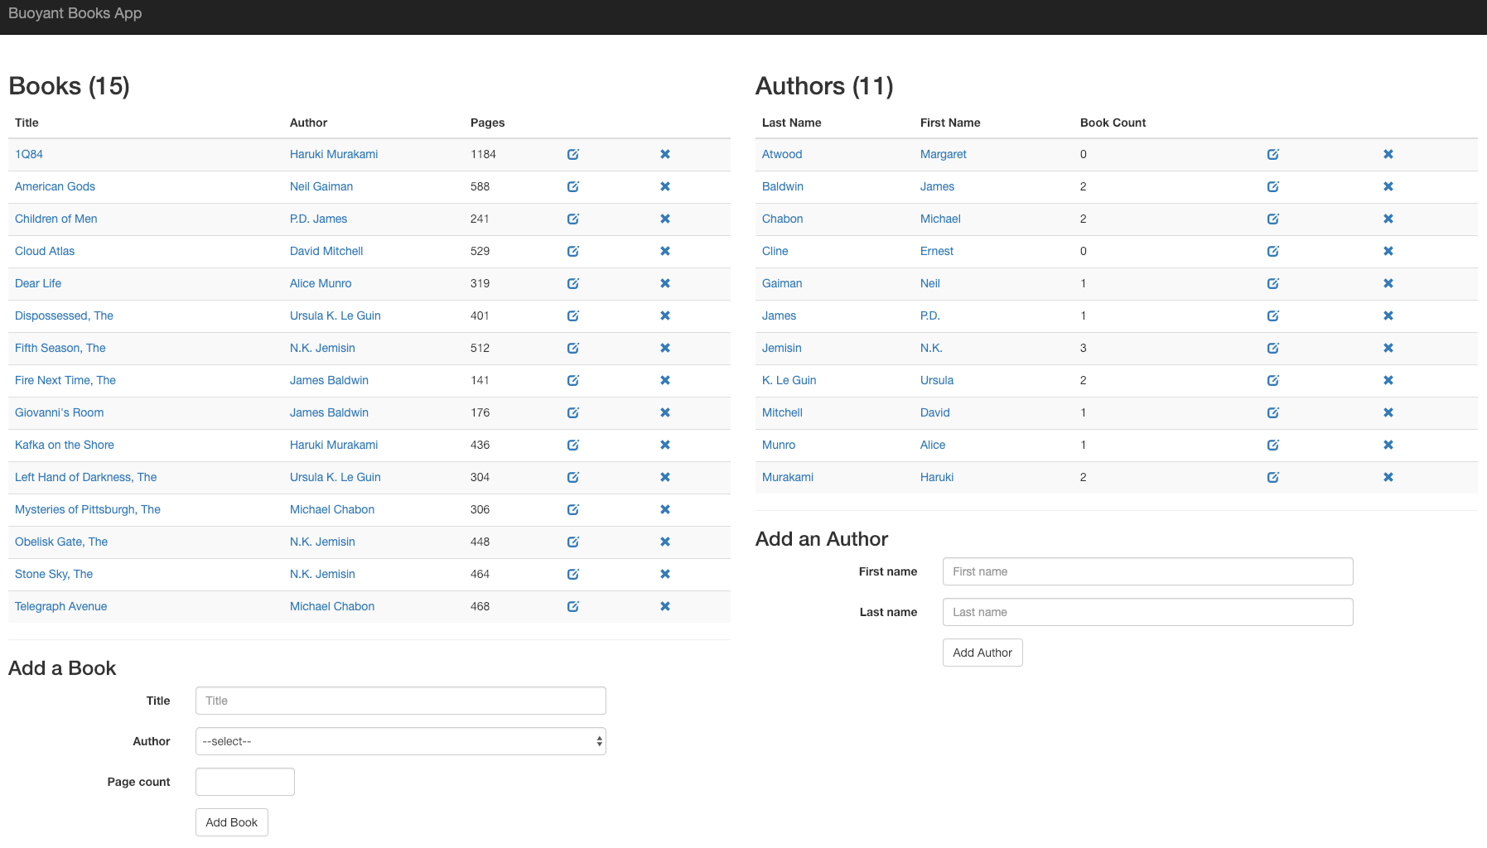Delete the book American Gods
This screenshot has height=848, width=1487.
click(x=665, y=186)
